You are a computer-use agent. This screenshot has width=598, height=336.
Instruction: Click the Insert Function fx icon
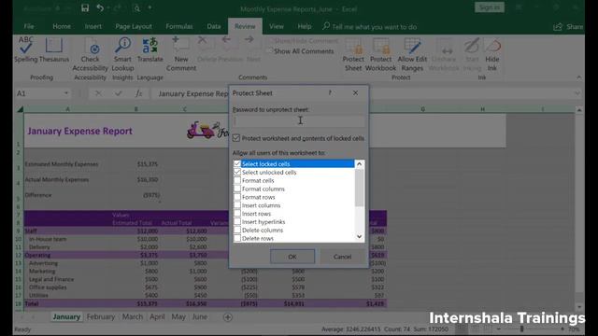tap(138, 93)
